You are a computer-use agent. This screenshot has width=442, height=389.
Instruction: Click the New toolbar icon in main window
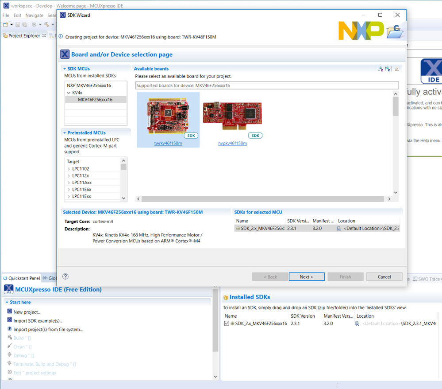pos(6,24)
